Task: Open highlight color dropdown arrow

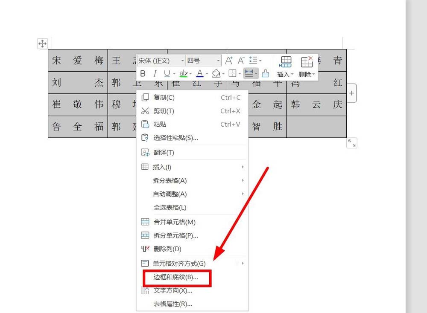Action: (x=190, y=74)
